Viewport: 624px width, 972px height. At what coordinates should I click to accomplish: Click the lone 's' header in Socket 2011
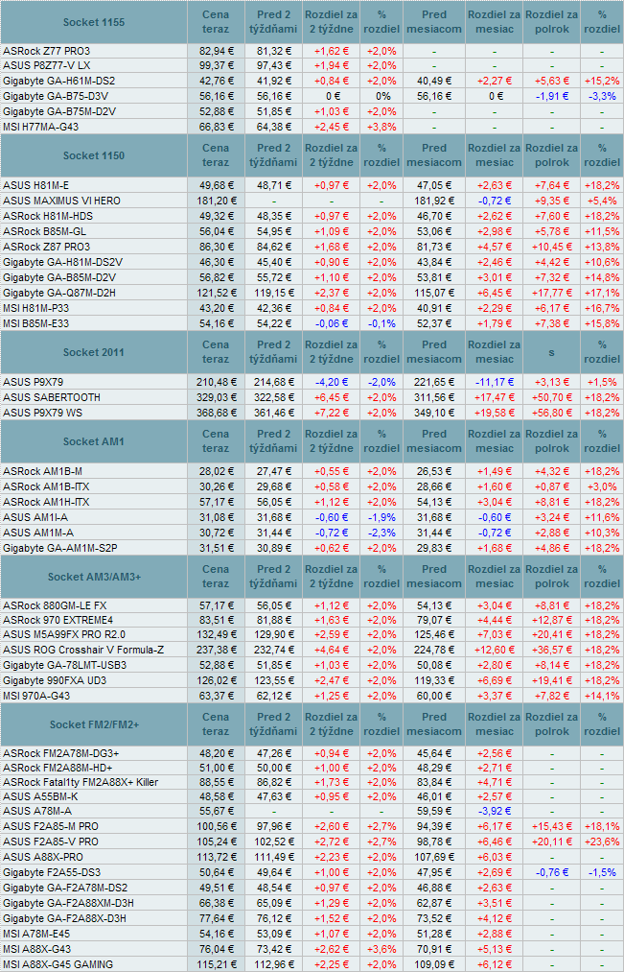coord(551,352)
